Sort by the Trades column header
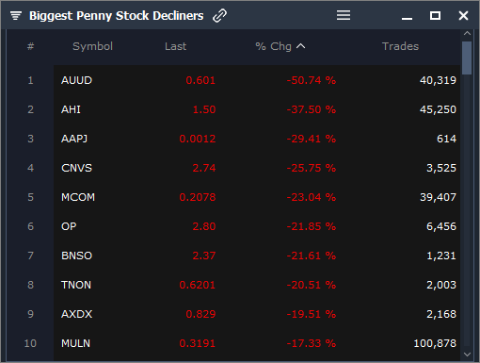Viewport: 480px width, 363px height. pyautogui.click(x=400, y=46)
